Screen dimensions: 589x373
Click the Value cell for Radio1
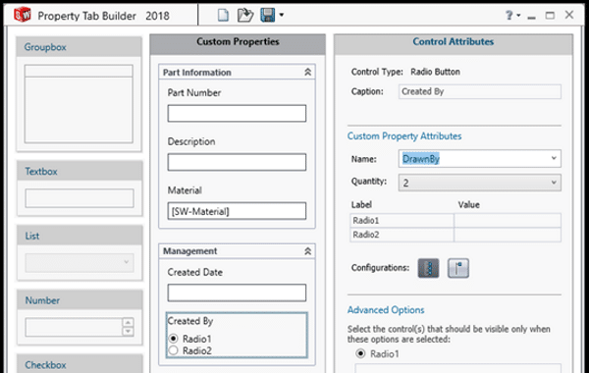click(x=508, y=221)
